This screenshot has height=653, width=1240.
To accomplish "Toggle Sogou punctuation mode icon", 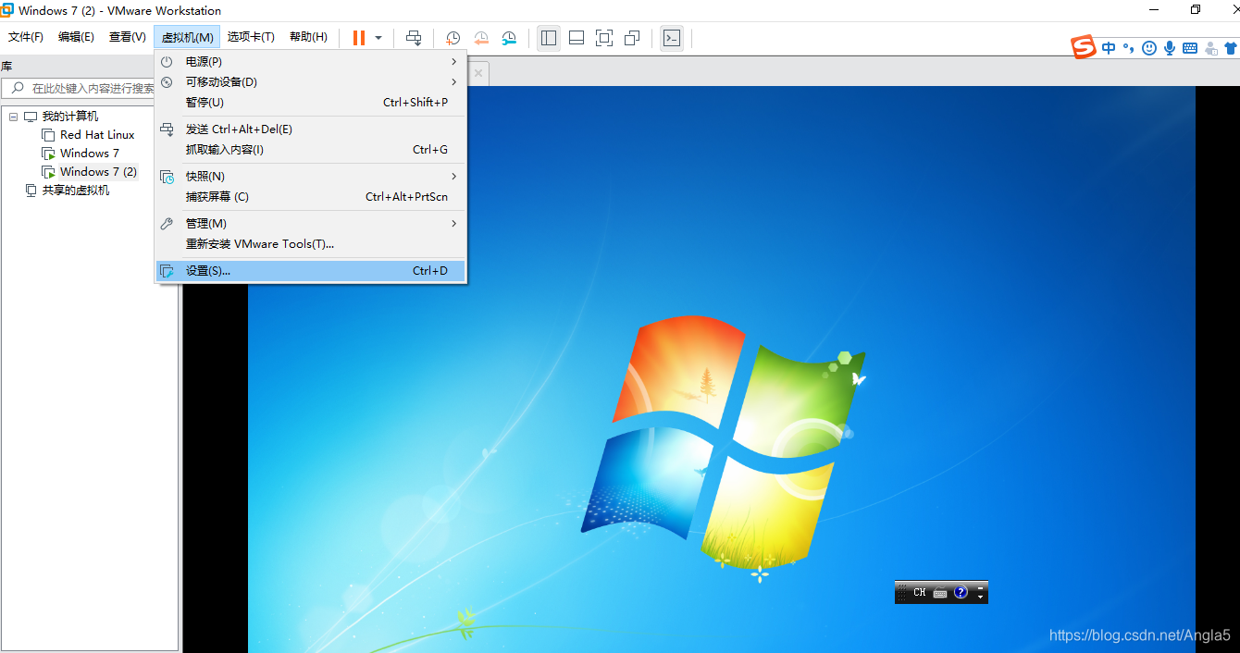I will coord(1127,48).
